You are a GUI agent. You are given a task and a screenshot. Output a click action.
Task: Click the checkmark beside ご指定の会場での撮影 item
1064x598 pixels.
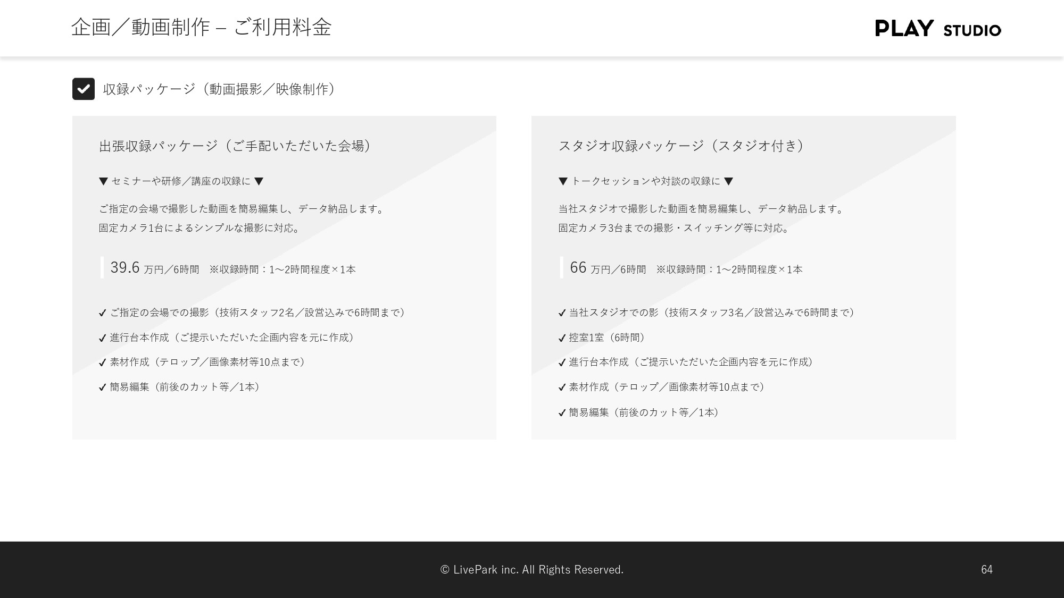(103, 313)
